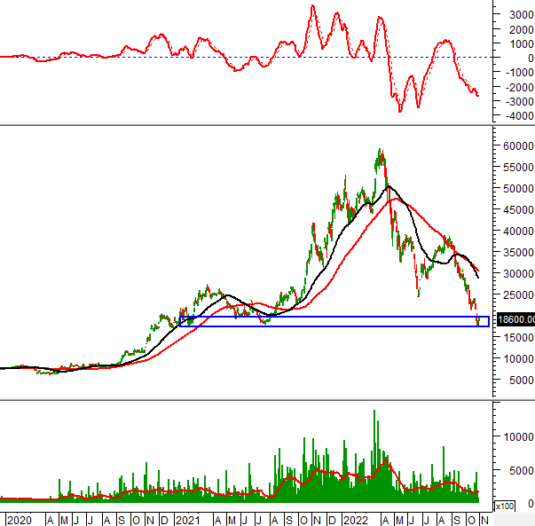The image size is (535, 526).
Task: Click the 2020 year label on time axis
Action: pos(19,519)
